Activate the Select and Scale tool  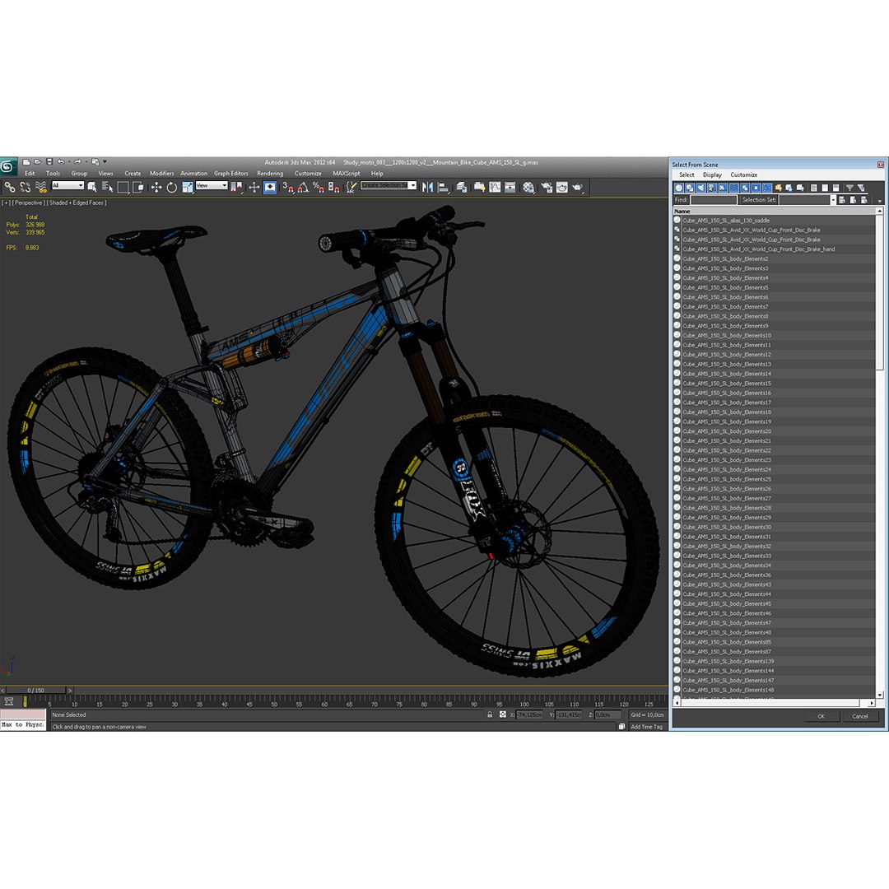(187, 187)
